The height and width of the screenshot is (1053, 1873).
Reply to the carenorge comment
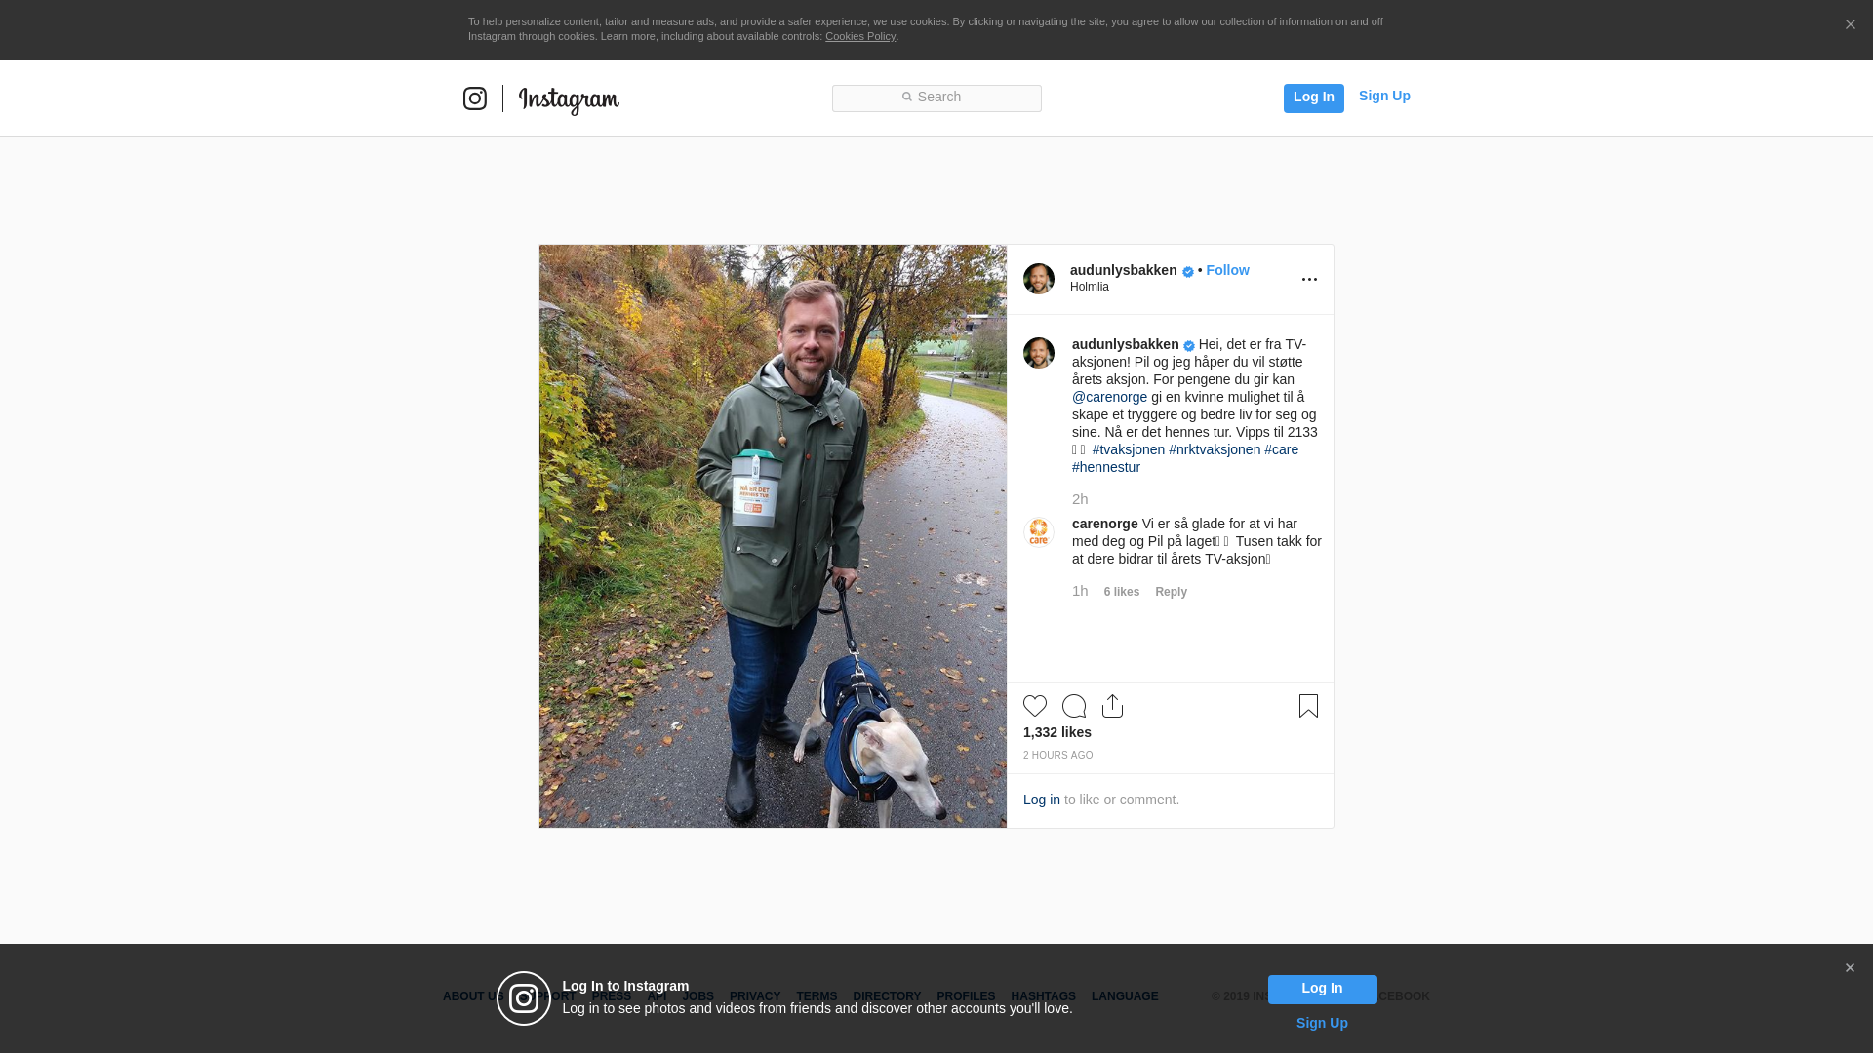coord(1171,592)
